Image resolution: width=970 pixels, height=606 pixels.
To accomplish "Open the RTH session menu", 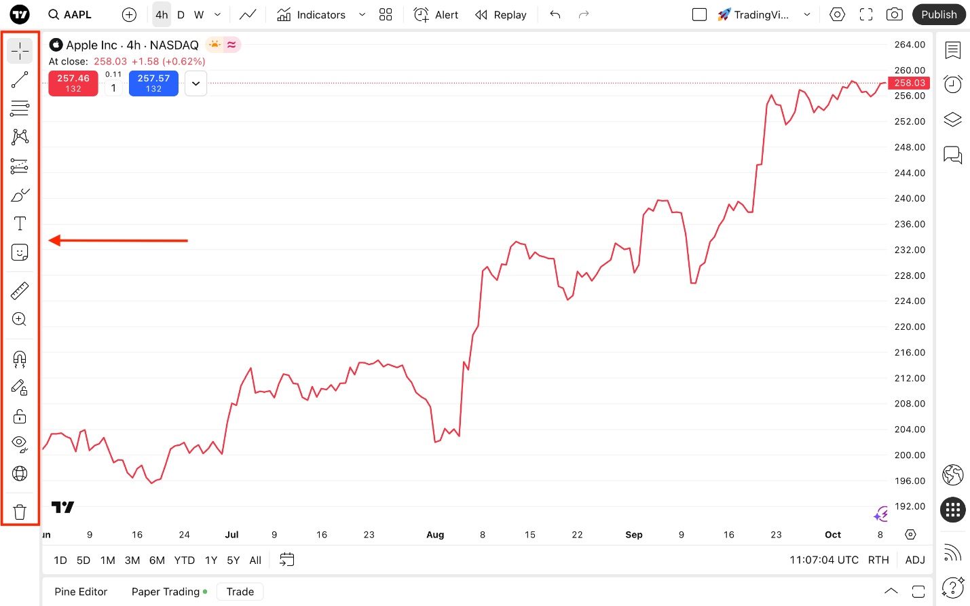I will coord(878,560).
